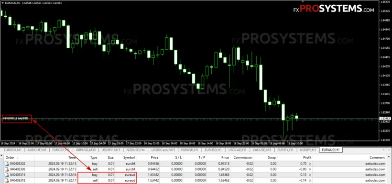
Task: Click the order icon beside 840408315
Action: 7,175
